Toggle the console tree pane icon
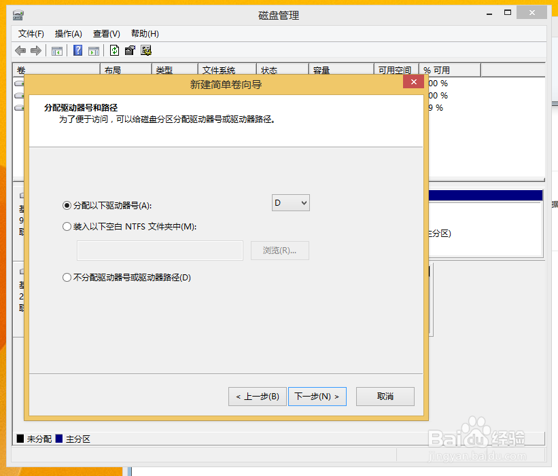558x476 pixels. 57,50
